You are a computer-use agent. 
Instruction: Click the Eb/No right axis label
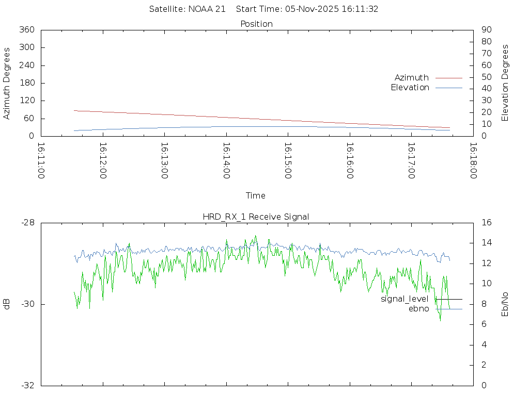(505, 304)
